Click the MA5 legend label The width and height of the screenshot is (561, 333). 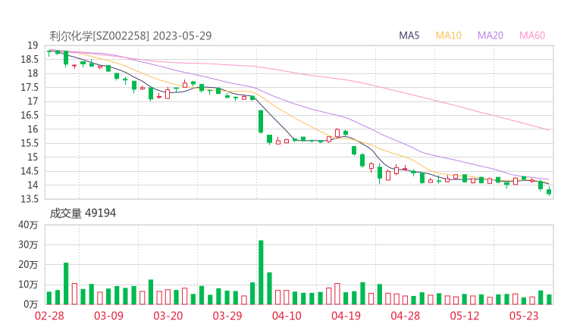point(409,36)
